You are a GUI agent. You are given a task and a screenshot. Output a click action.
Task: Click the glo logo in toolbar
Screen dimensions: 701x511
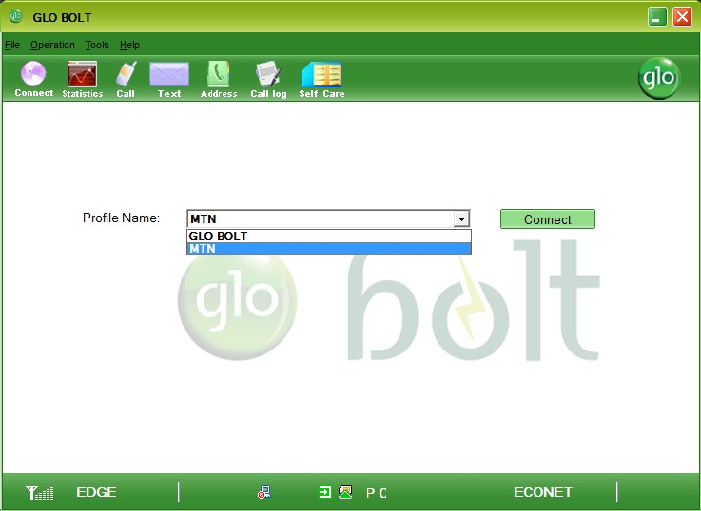click(x=659, y=78)
